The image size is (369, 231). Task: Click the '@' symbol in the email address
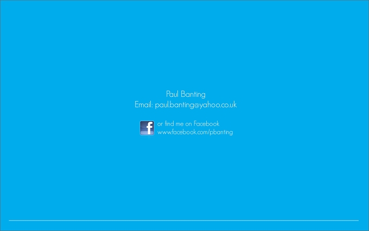pyautogui.click(x=196, y=106)
